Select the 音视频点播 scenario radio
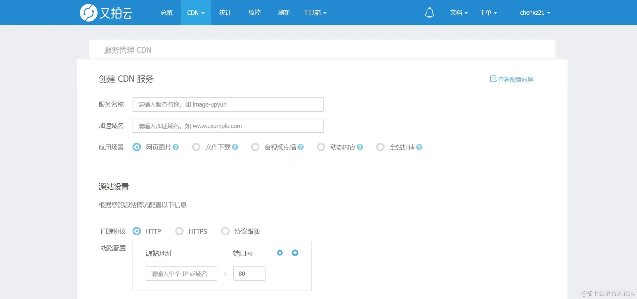The image size is (637, 299). [x=255, y=147]
